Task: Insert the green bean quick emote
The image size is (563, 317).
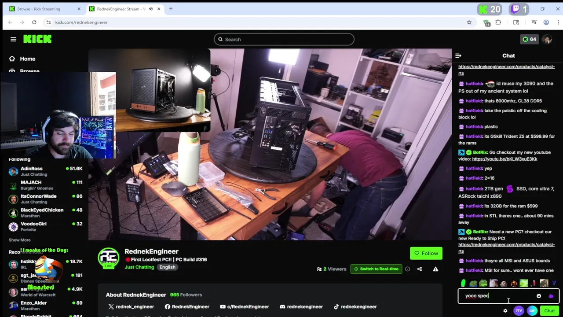Action: tap(463, 284)
